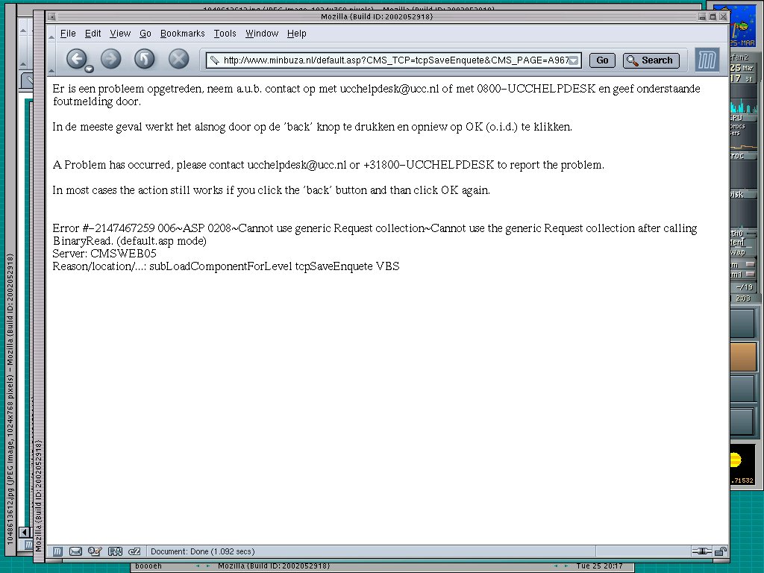Open the Bookmarks menu
The image size is (764, 573).
click(182, 34)
